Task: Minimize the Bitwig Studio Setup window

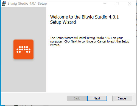Action: coord(105,4)
